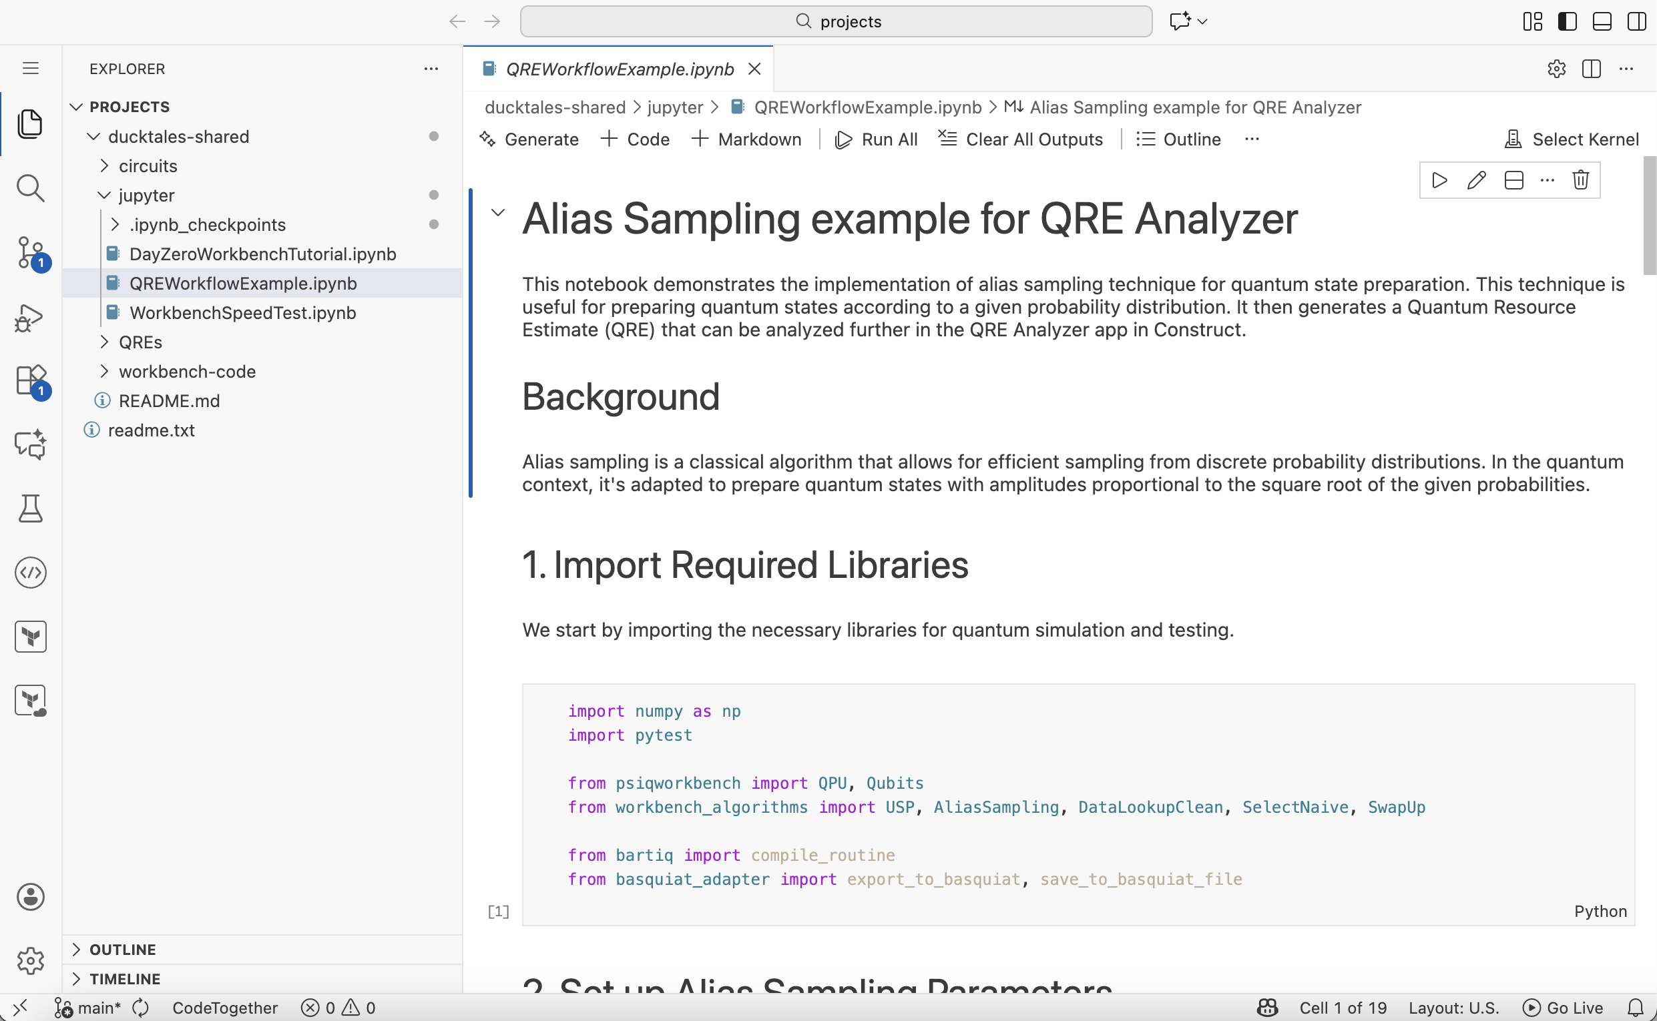Open Run and Debug view
Image resolution: width=1657 pixels, height=1021 pixels.
tap(31, 317)
